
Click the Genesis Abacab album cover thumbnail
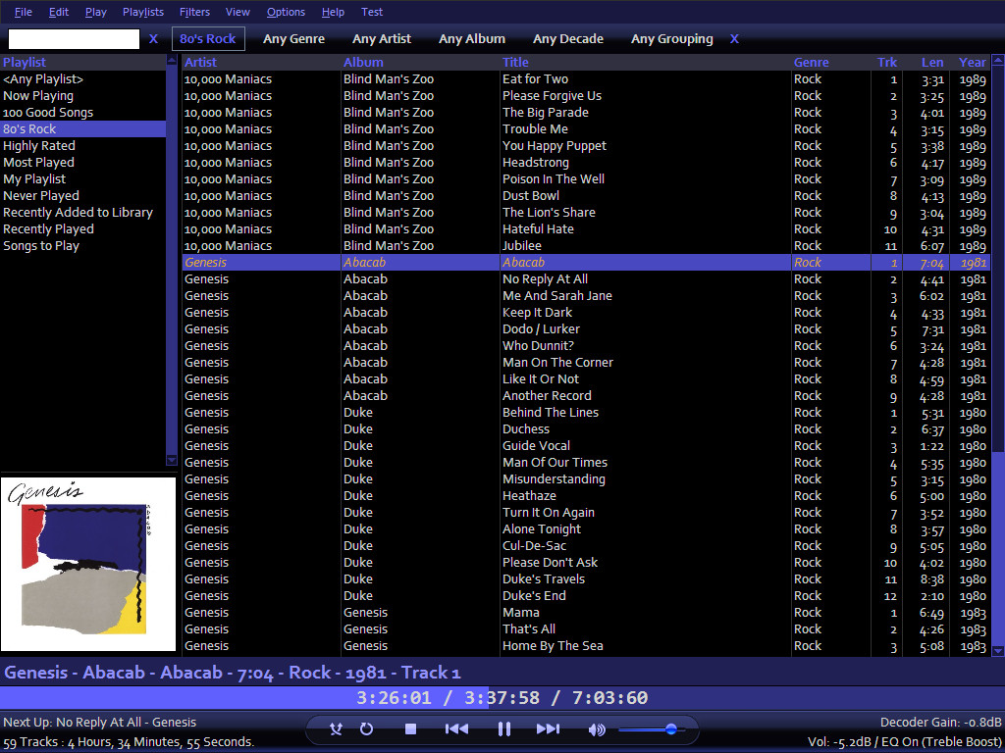coord(87,564)
